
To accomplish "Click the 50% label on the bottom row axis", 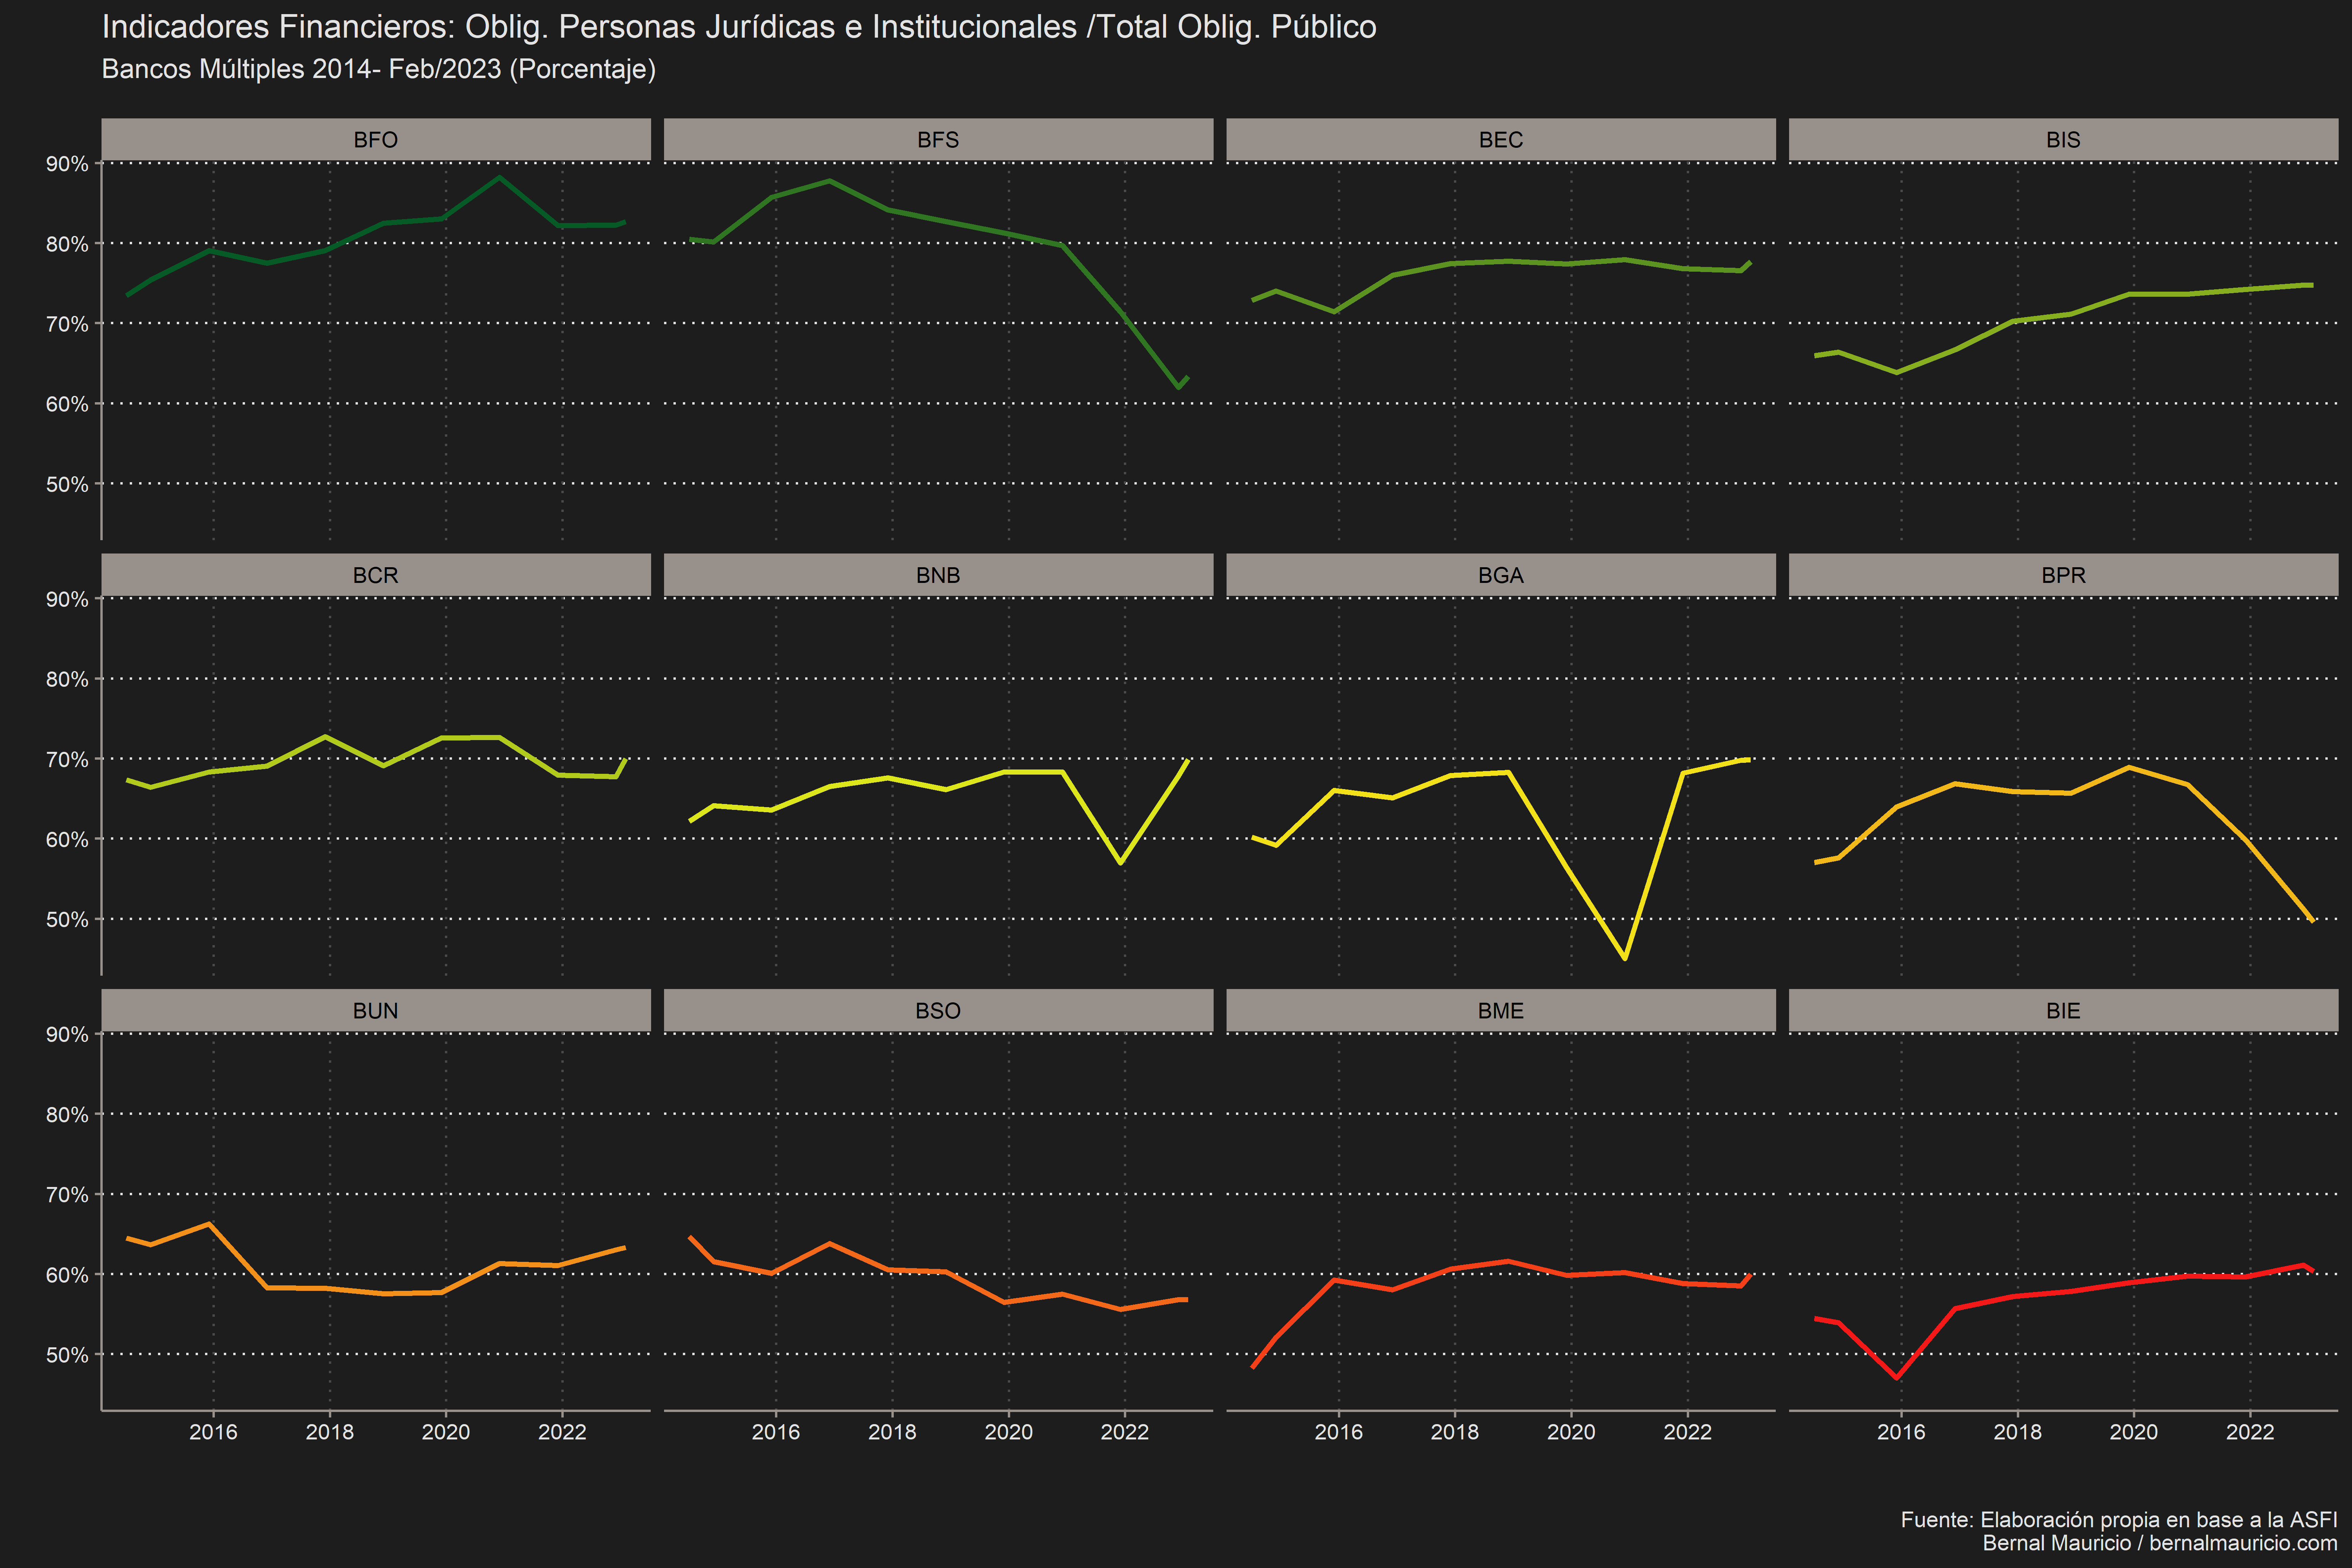I will pyautogui.click(x=67, y=1355).
